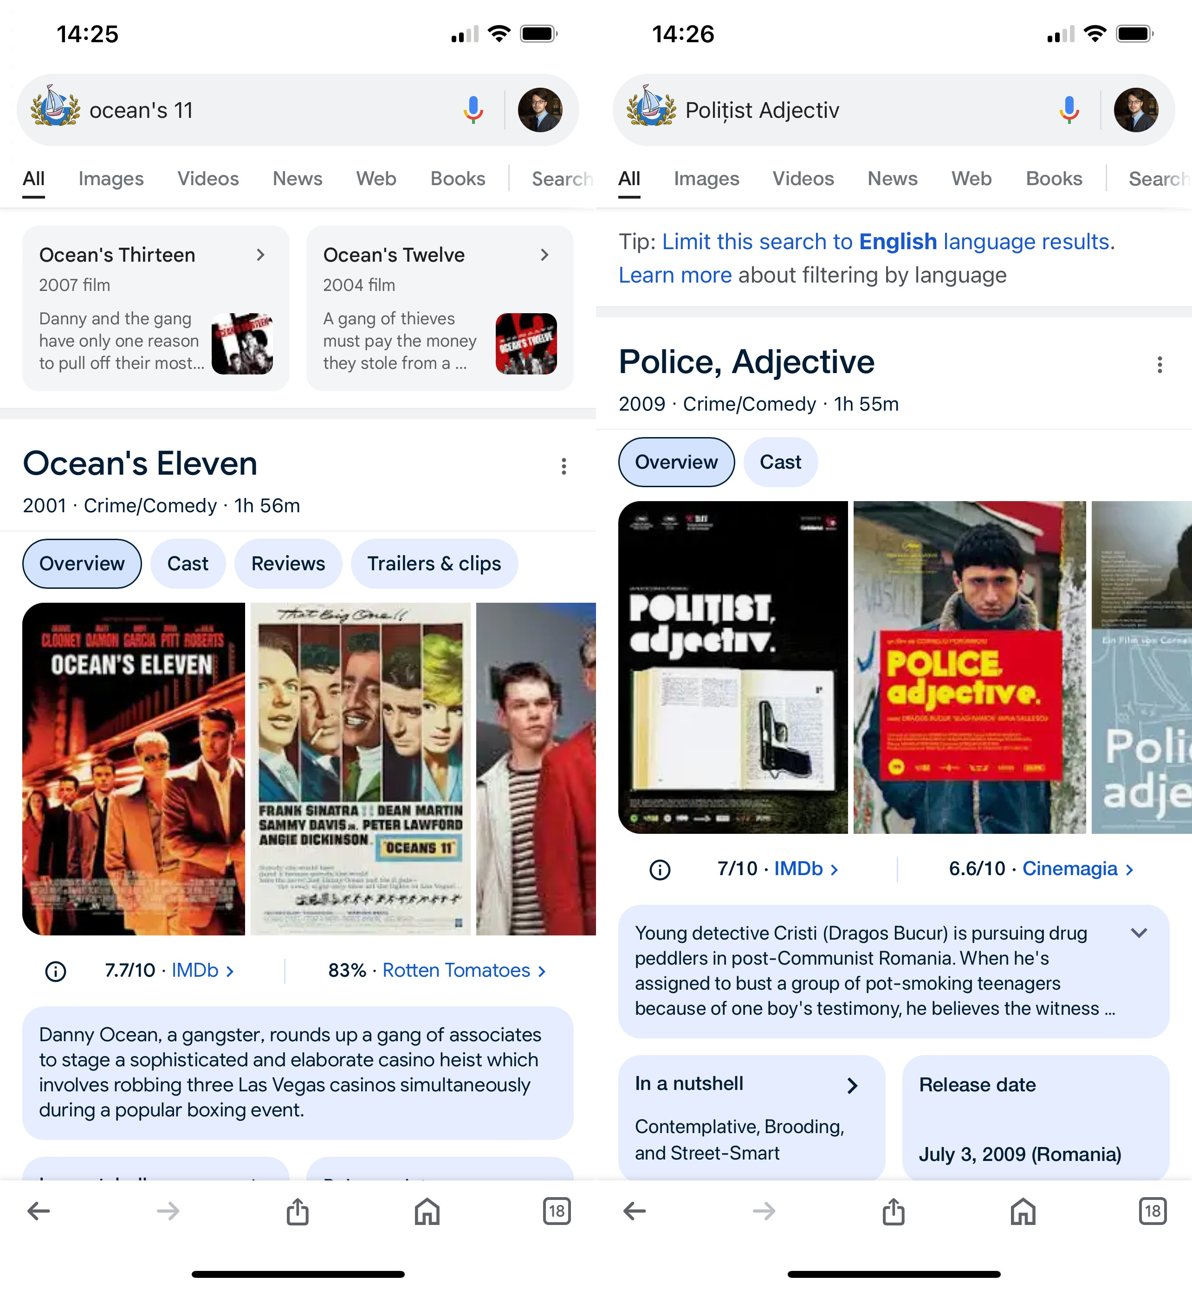Viewport: 1192px width, 1289px height.
Task: Expand Police, Adjective synopsis with chevron
Action: [x=1139, y=933]
